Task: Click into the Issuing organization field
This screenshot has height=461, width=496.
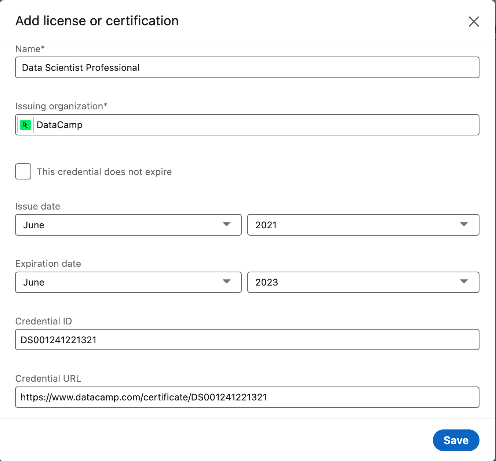Action: click(x=257, y=125)
